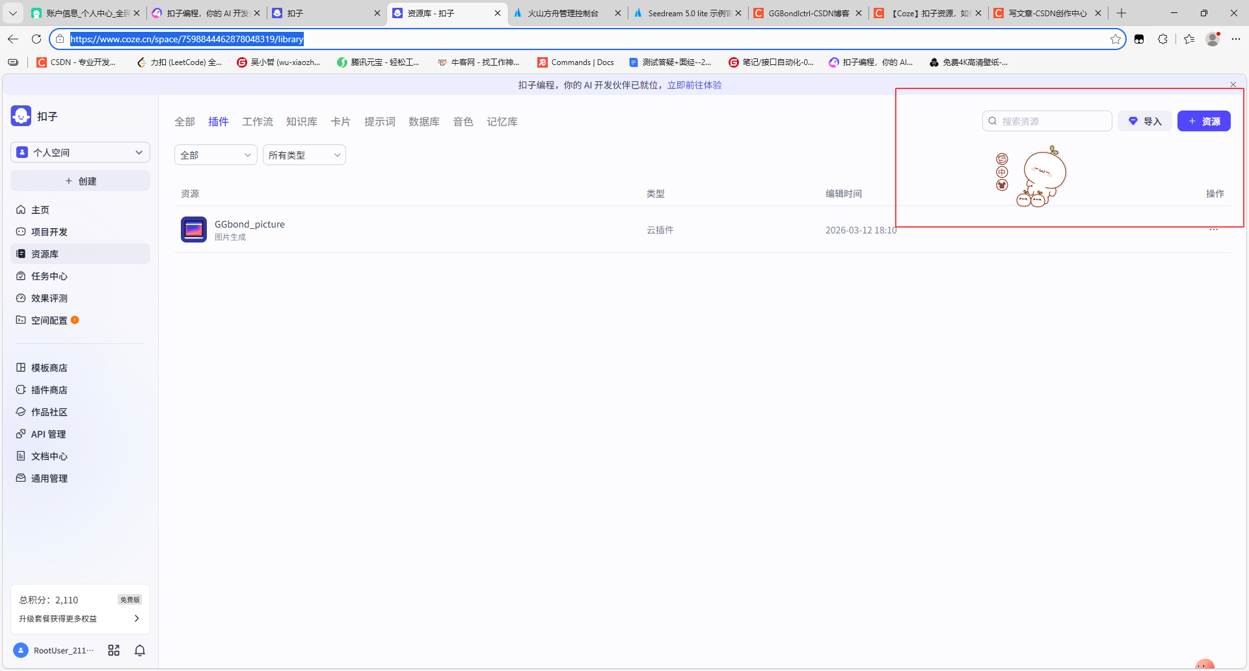
Task: Go to 项目开发 in sidebar
Action: click(x=80, y=232)
